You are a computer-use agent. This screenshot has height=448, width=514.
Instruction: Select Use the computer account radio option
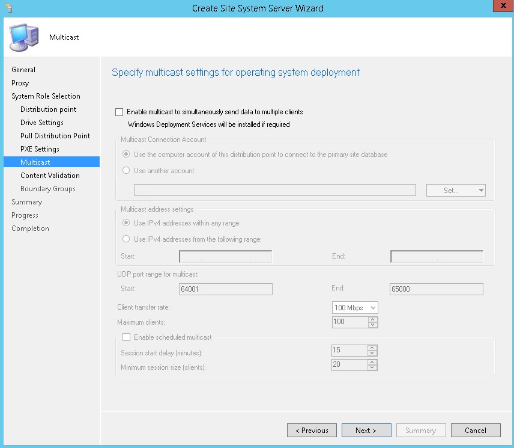point(126,154)
